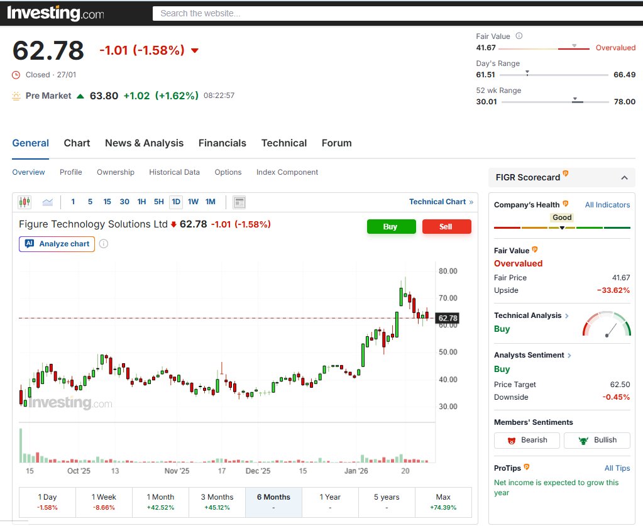The height and width of the screenshot is (526, 643).
Task: Switch to the area chart type icon
Action: [48, 202]
